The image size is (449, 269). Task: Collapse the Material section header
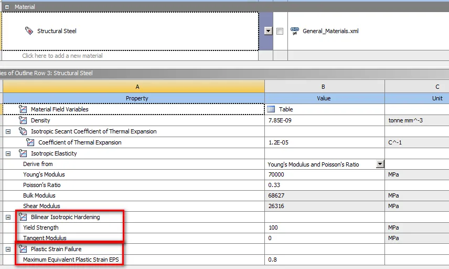(7, 7)
